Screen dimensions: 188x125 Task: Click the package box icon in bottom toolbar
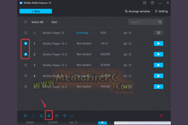(72, 116)
